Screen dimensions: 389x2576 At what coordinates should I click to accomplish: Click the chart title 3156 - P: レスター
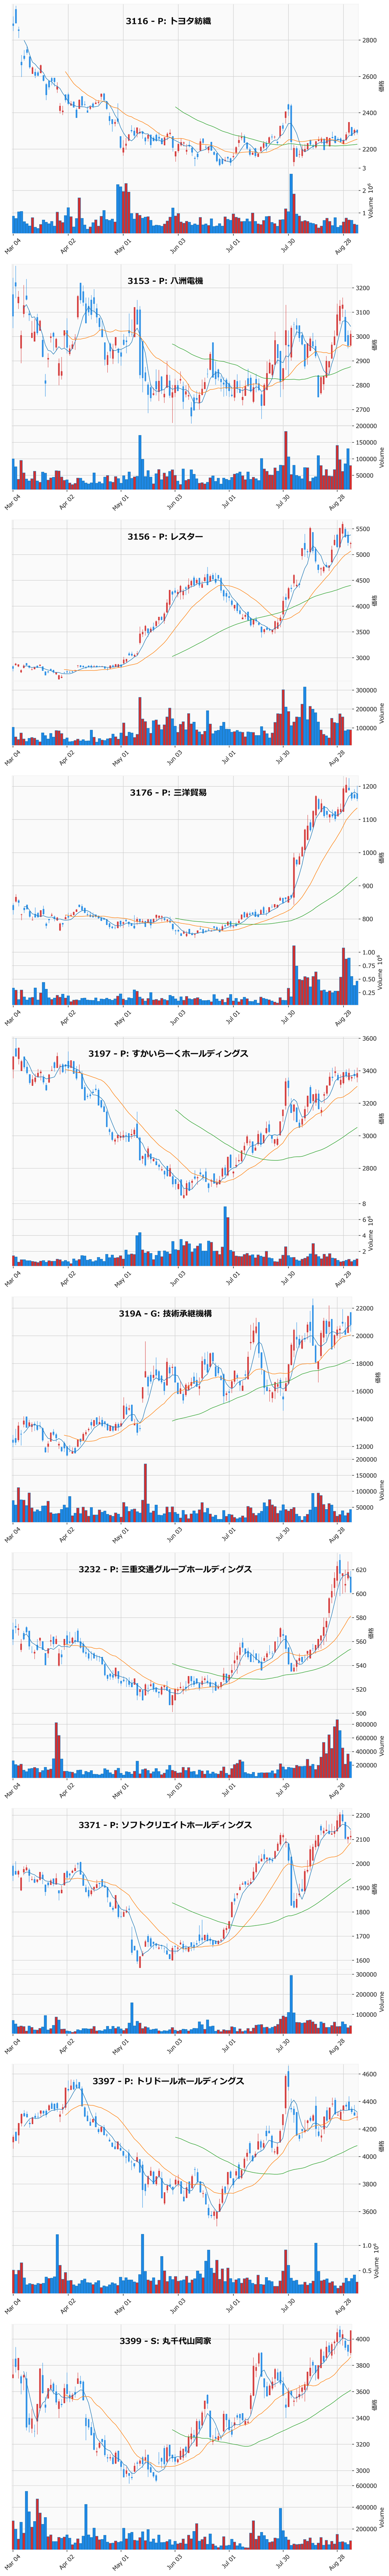point(165,537)
